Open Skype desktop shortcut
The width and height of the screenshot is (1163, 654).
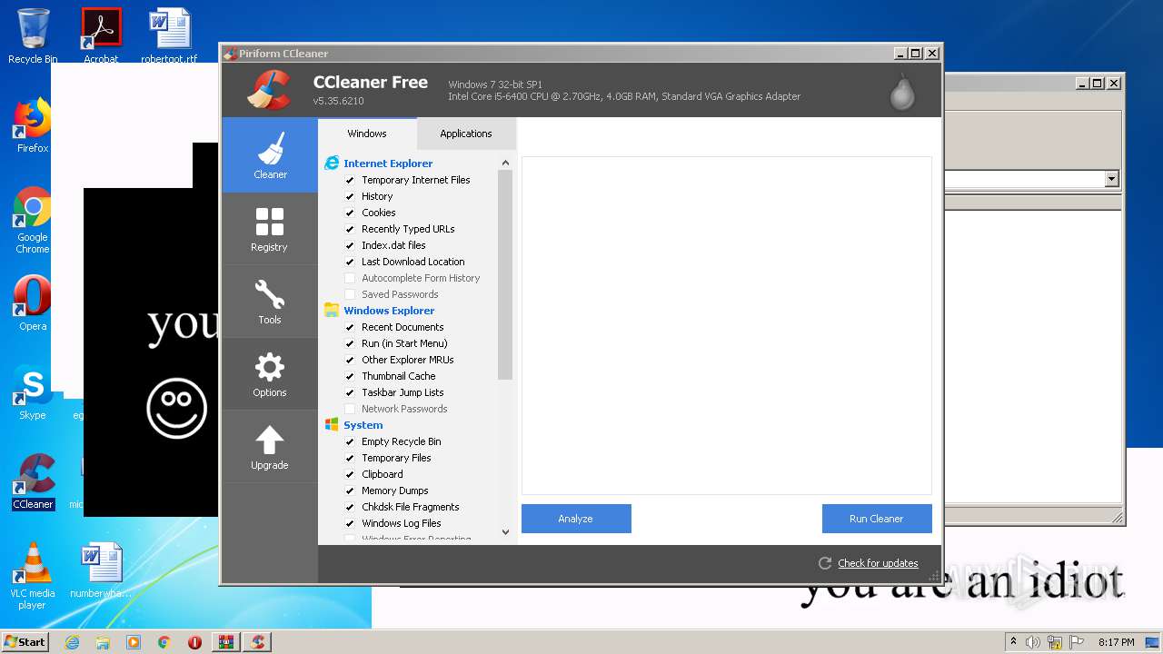click(33, 392)
